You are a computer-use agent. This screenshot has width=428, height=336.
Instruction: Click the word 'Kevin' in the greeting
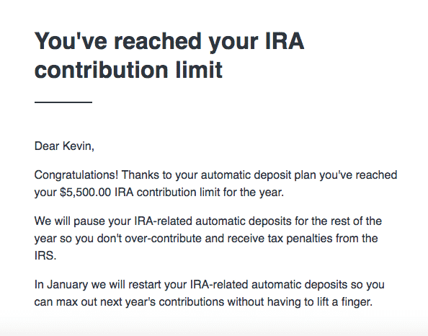(77, 146)
